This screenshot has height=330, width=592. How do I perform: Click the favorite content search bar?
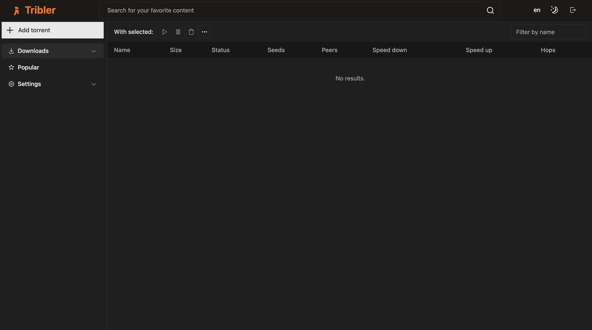pyautogui.click(x=277, y=10)
